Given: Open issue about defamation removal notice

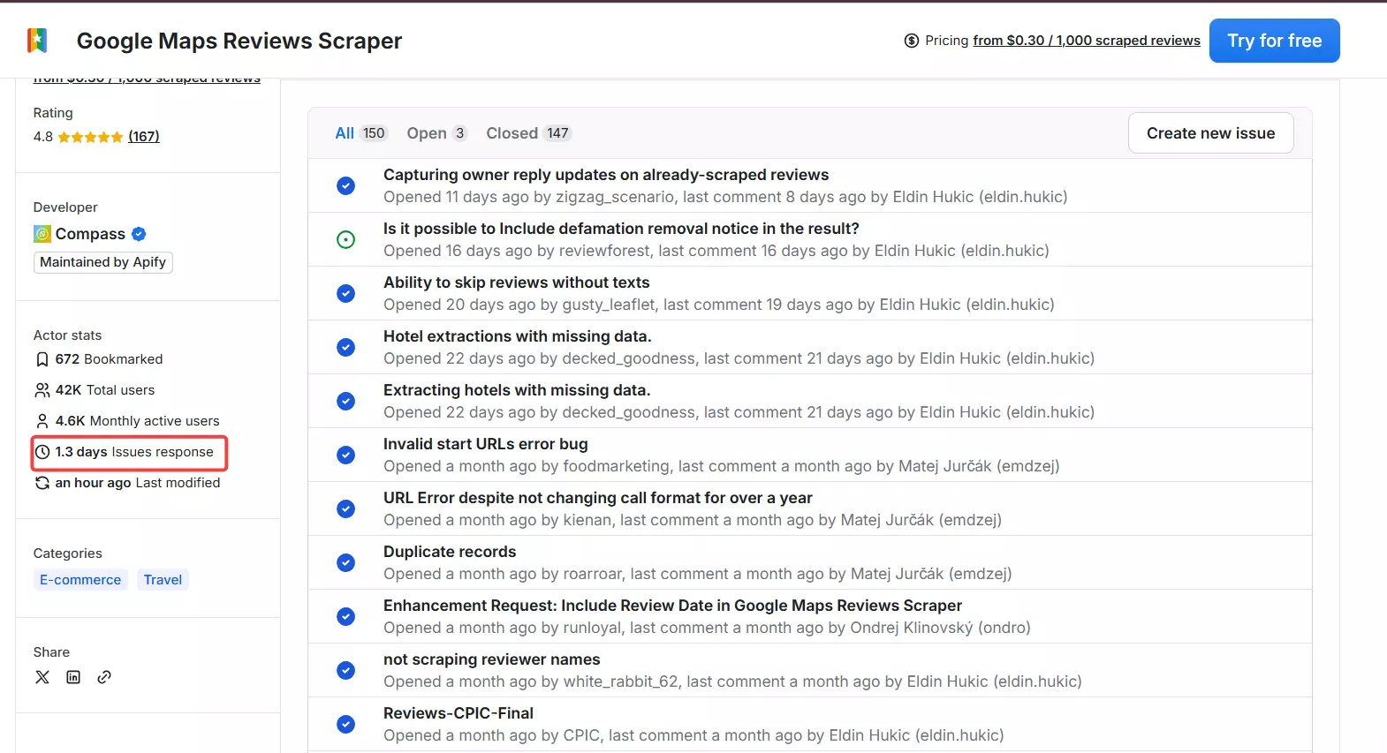Looking at the screenshot, I should 621,229.
